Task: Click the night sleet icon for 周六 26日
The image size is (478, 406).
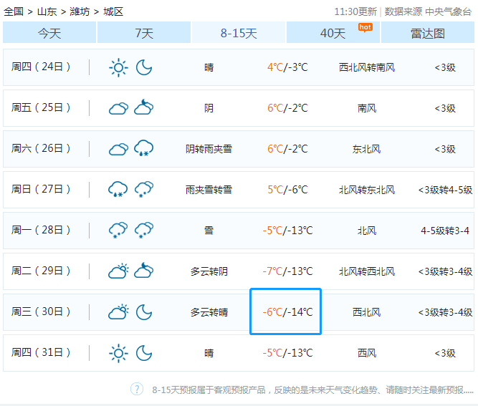Action: point(144,149)
